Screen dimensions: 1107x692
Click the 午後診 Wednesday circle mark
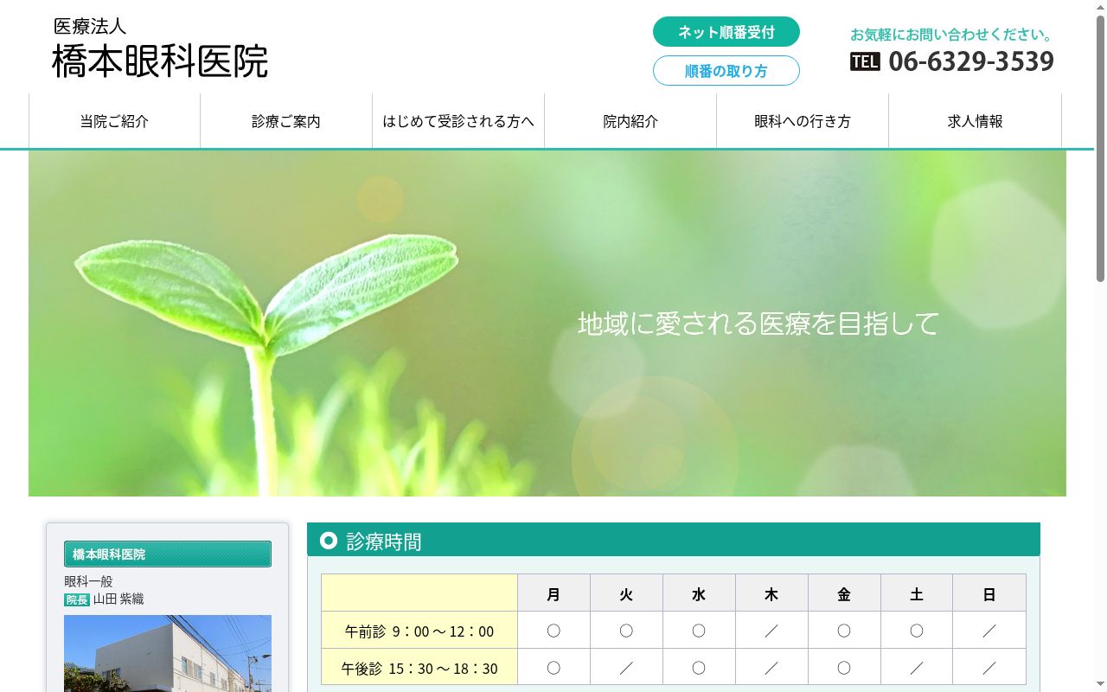pos(699,669)
